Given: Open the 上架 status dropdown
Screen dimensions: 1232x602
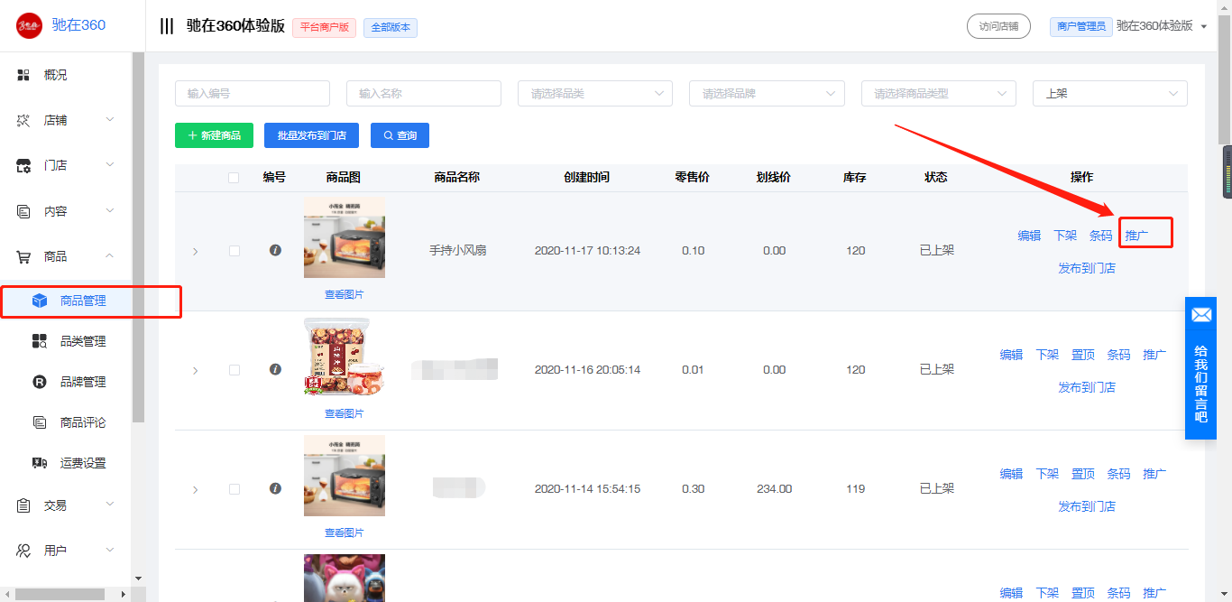Looking at the screenshot, I should point(1110,94).
